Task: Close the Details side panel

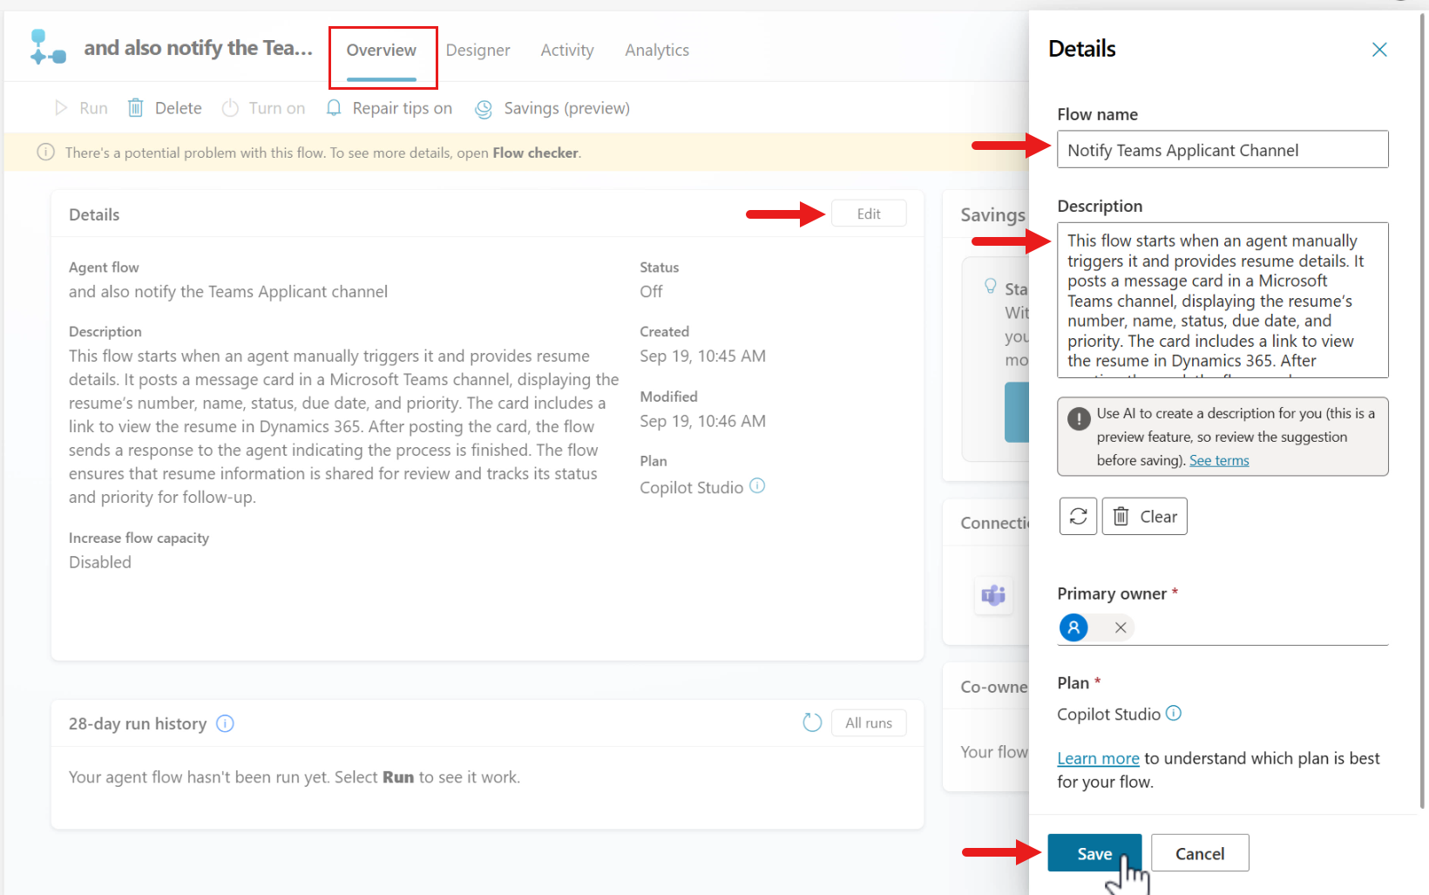Action: click(x=1379, y=50)
